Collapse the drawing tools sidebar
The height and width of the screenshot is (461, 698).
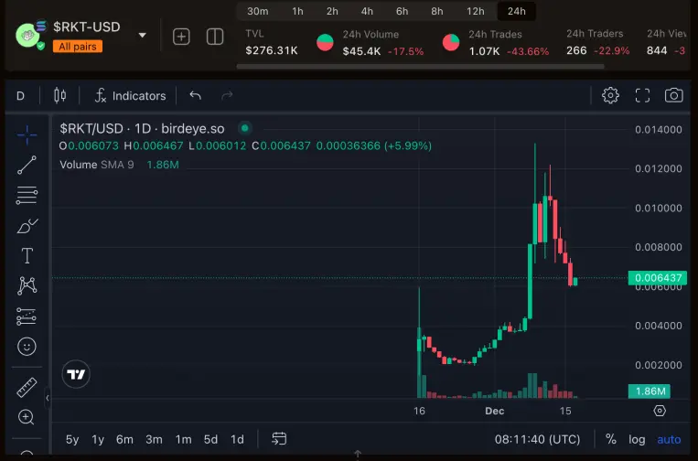(x=48, y=398)
